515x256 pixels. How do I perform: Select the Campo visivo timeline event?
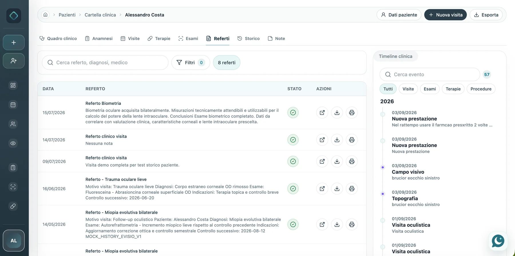point(416,172)
